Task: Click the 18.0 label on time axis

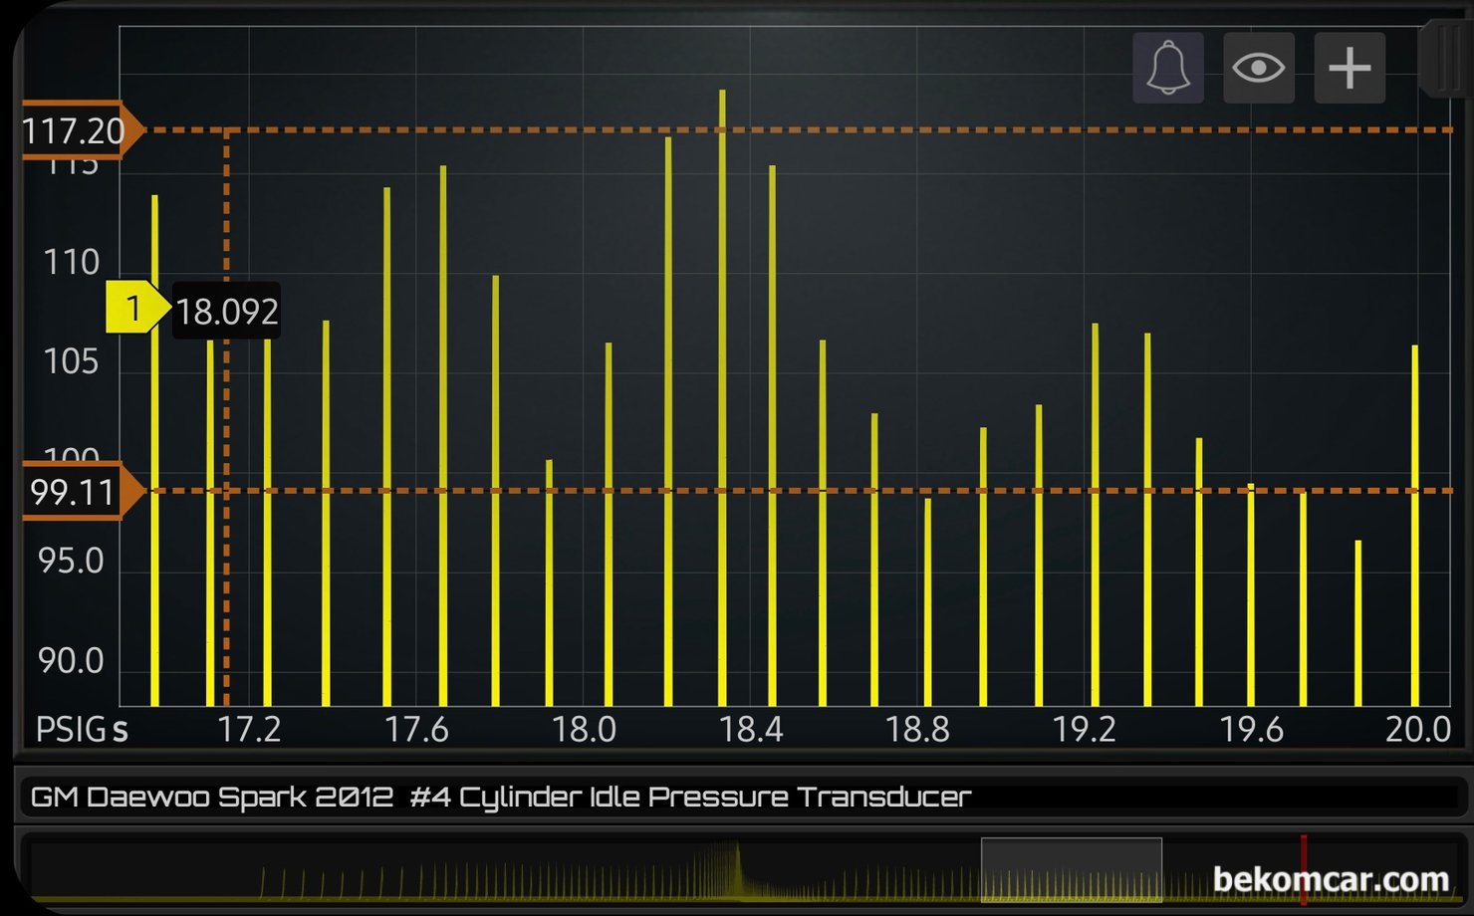Action: tap(584, 730)
